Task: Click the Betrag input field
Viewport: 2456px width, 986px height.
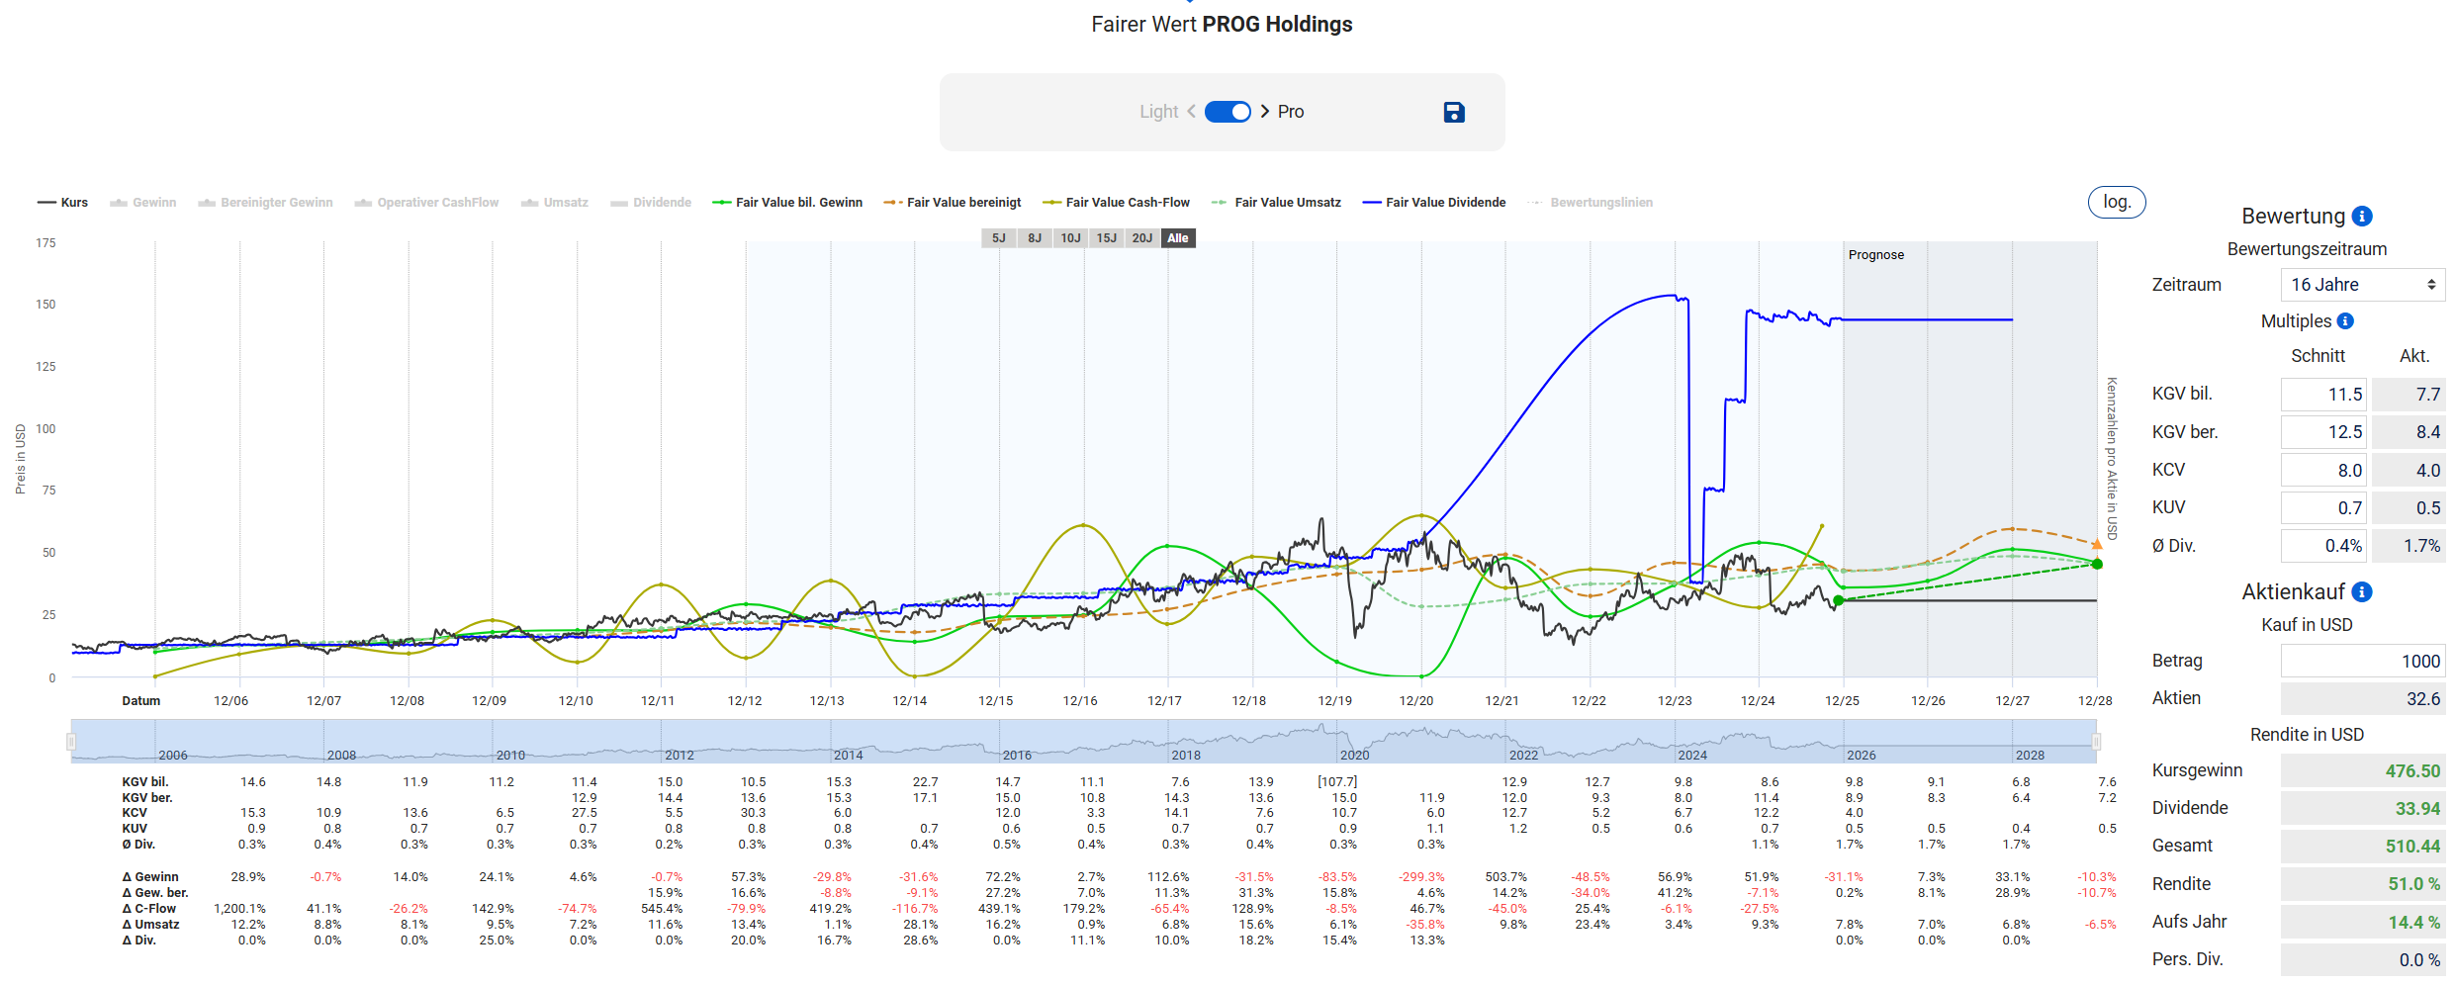Action: pos(2362,662)
